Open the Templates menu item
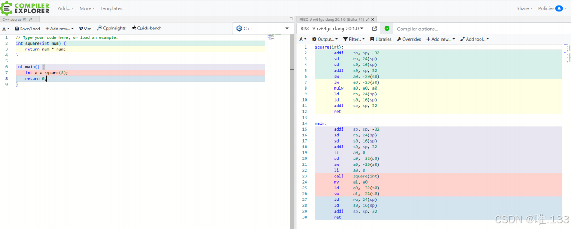 pyautogui.click(x=111, y=8)
